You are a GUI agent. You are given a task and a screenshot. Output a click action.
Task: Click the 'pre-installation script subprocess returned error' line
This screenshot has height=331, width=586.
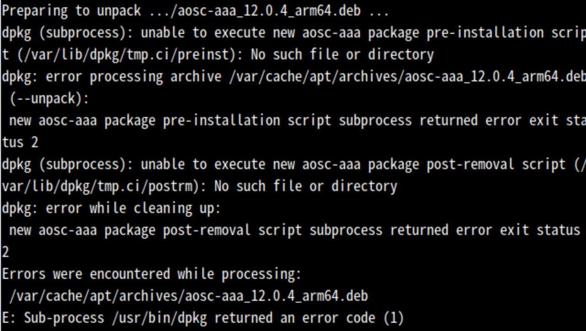pos(298,121)
